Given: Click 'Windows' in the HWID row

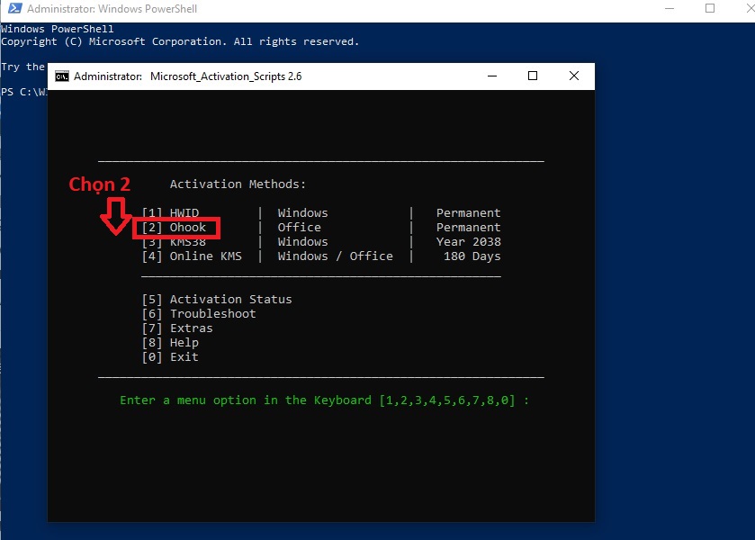Looking at the screenshot, I should [302, 213].
